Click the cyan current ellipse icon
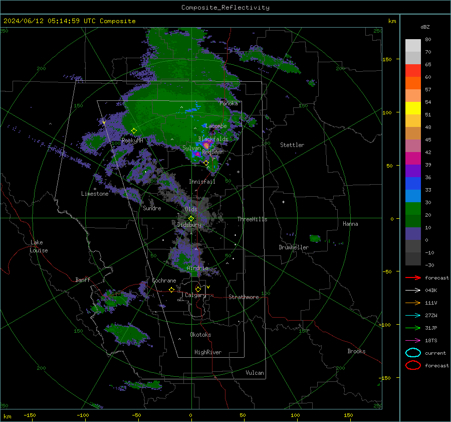The height and width of the screenshot is (422, 451). point(413,353)
